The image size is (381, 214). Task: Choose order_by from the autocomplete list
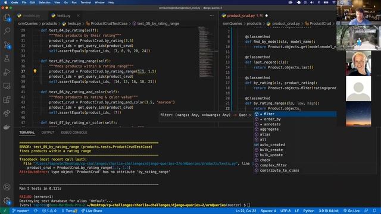pyautogui.click(x=295, y=119)
